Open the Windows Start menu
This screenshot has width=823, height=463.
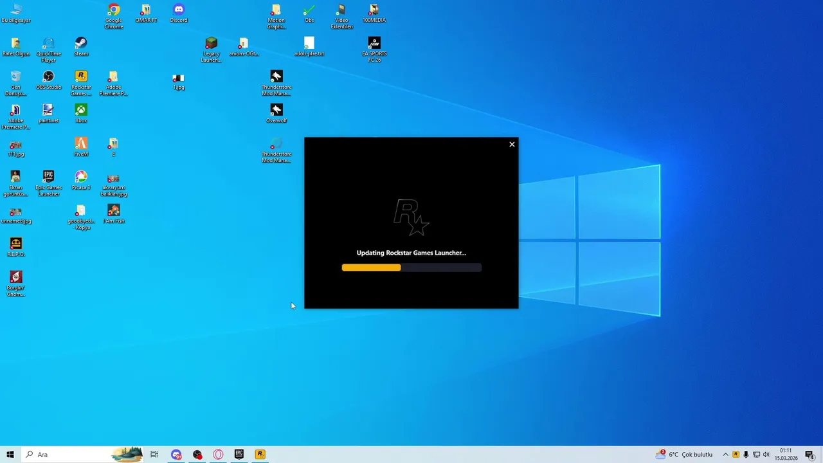[x=10, y=455]
